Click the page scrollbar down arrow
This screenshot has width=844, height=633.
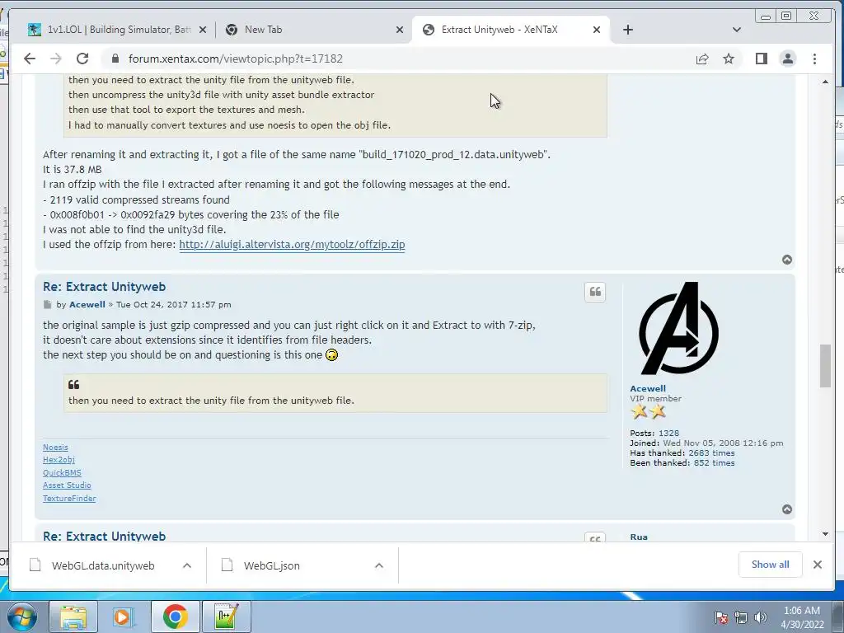point(826,534)
